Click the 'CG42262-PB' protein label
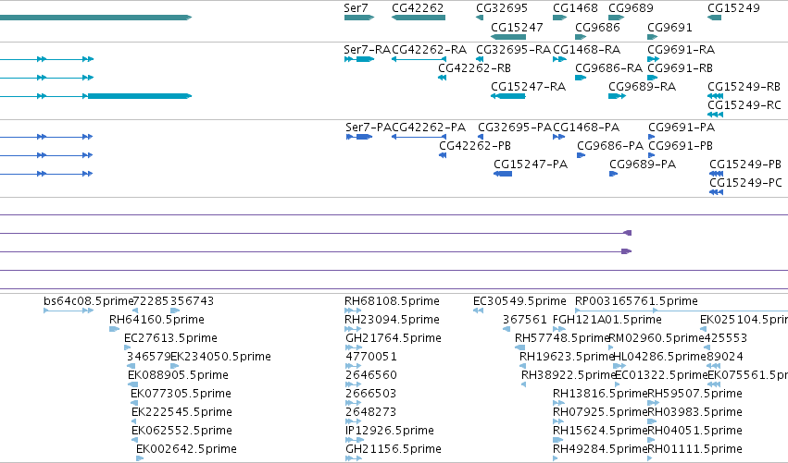This screenshot has width=788, height=463. point(475,146)
